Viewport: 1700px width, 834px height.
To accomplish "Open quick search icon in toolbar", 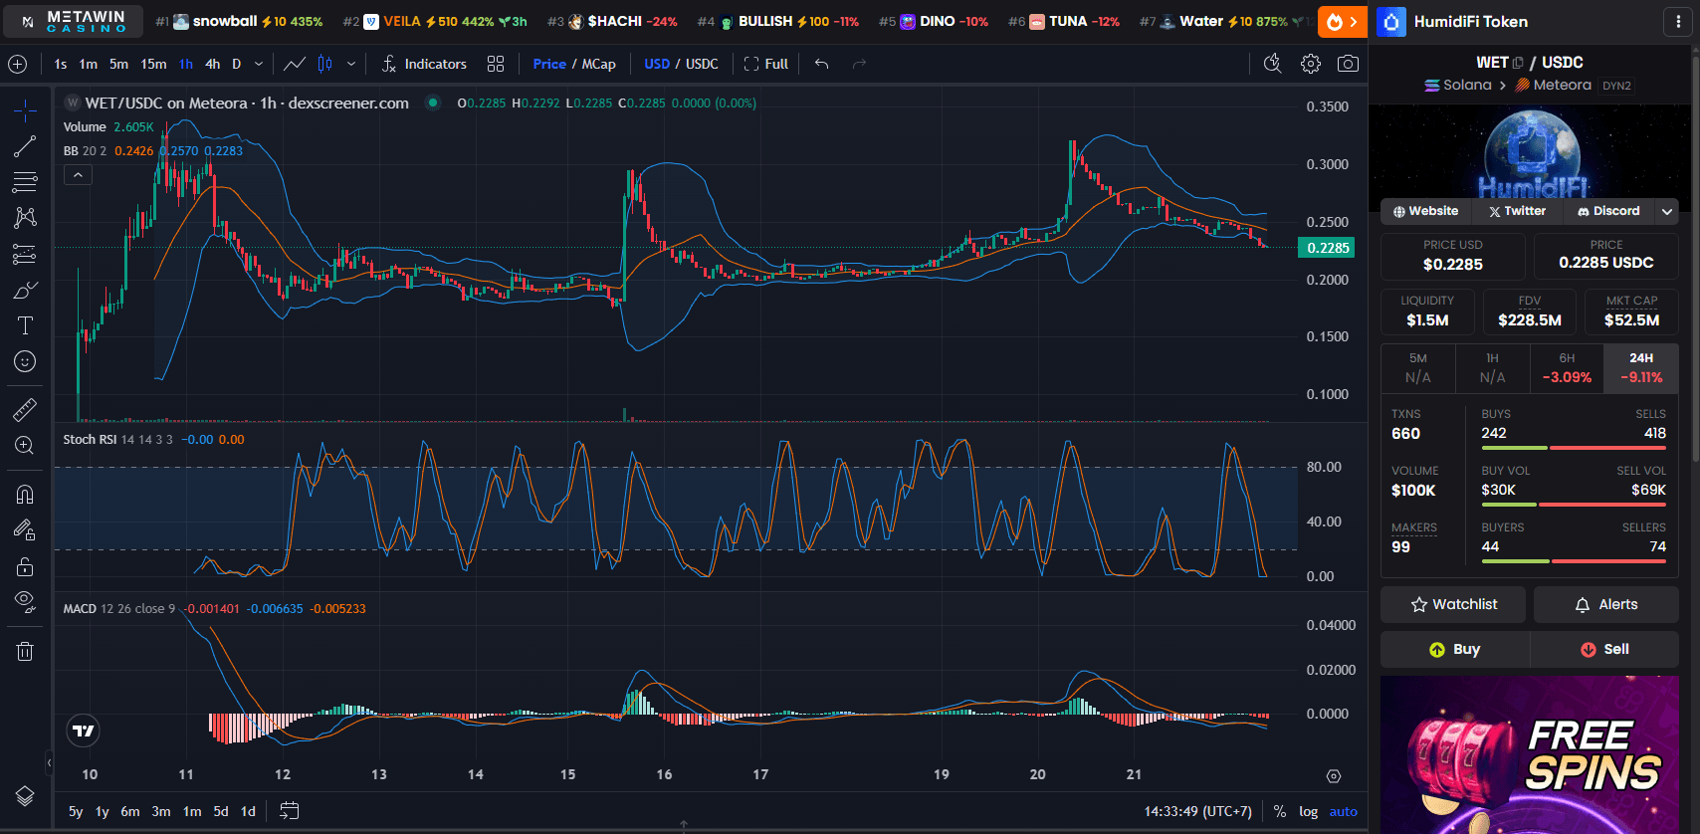I will pyautogui.click(x=1272, y=64).
